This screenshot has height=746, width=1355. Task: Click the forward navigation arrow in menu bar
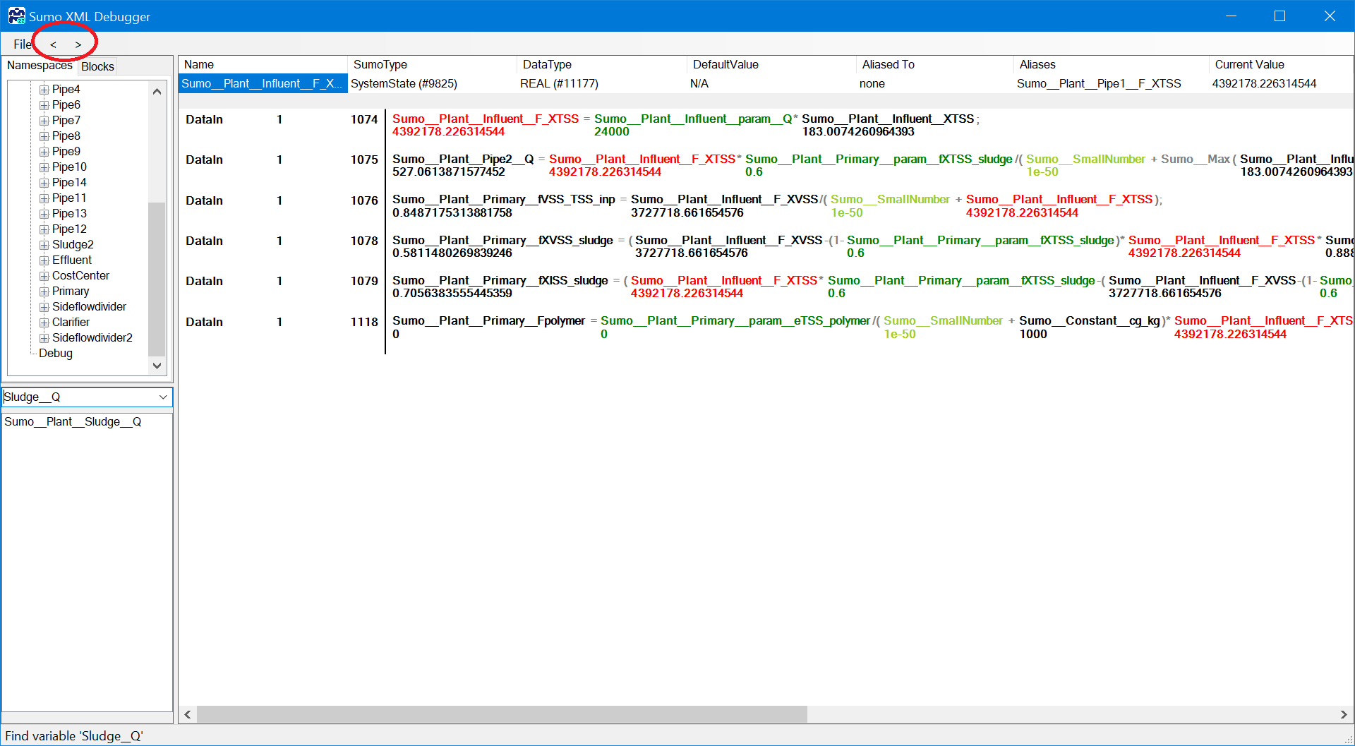78,44
